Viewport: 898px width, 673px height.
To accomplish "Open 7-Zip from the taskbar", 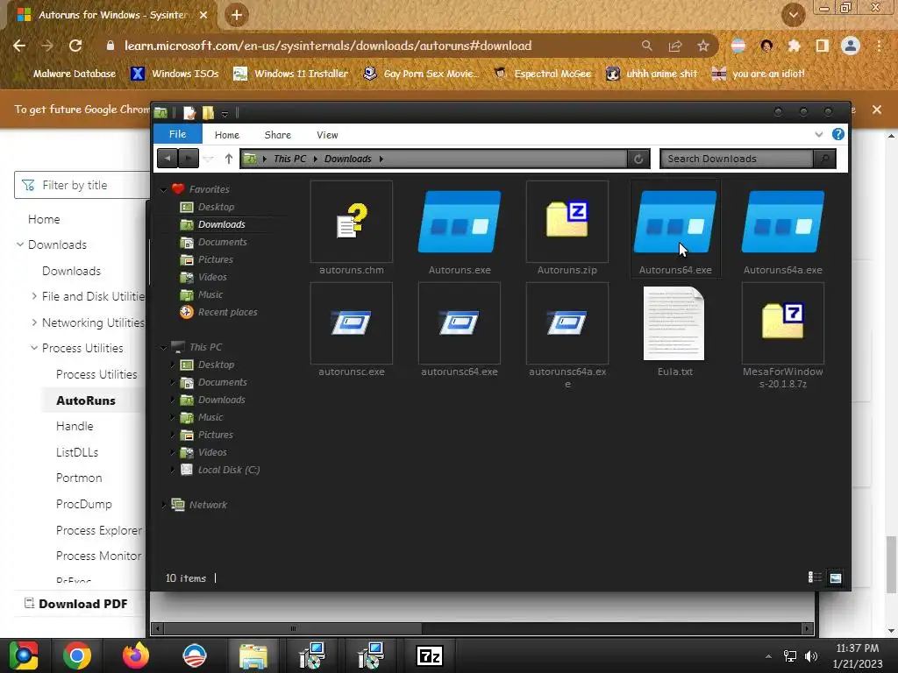I will point(430,655).
